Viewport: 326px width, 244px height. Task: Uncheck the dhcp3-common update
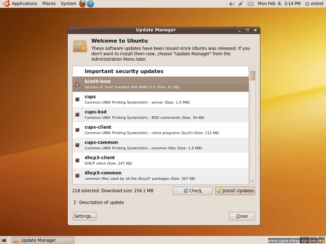[x=77, y=175]
